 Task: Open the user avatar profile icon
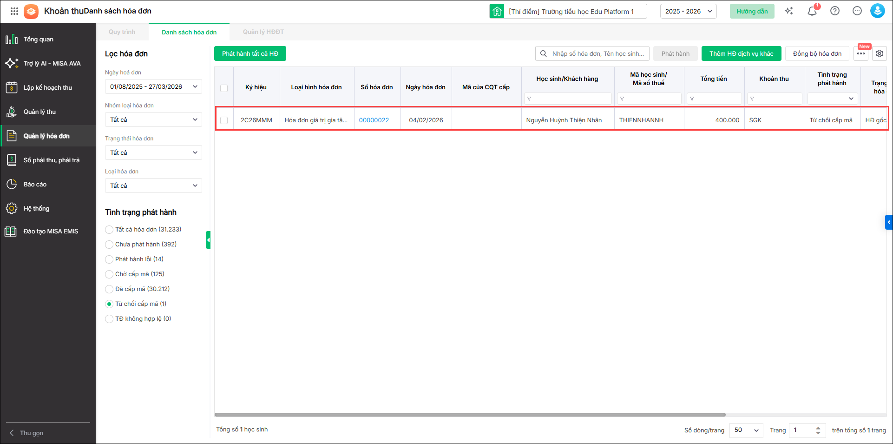click(x=877, y=11)
